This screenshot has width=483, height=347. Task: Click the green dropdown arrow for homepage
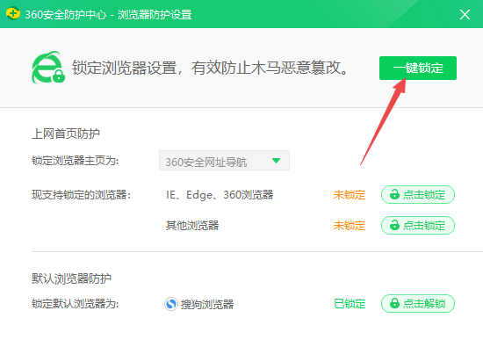277,161
